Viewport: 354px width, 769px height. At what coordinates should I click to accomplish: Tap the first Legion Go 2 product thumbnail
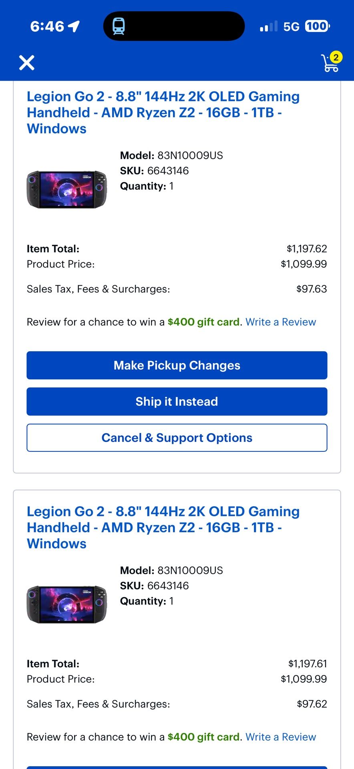[66, 189]
